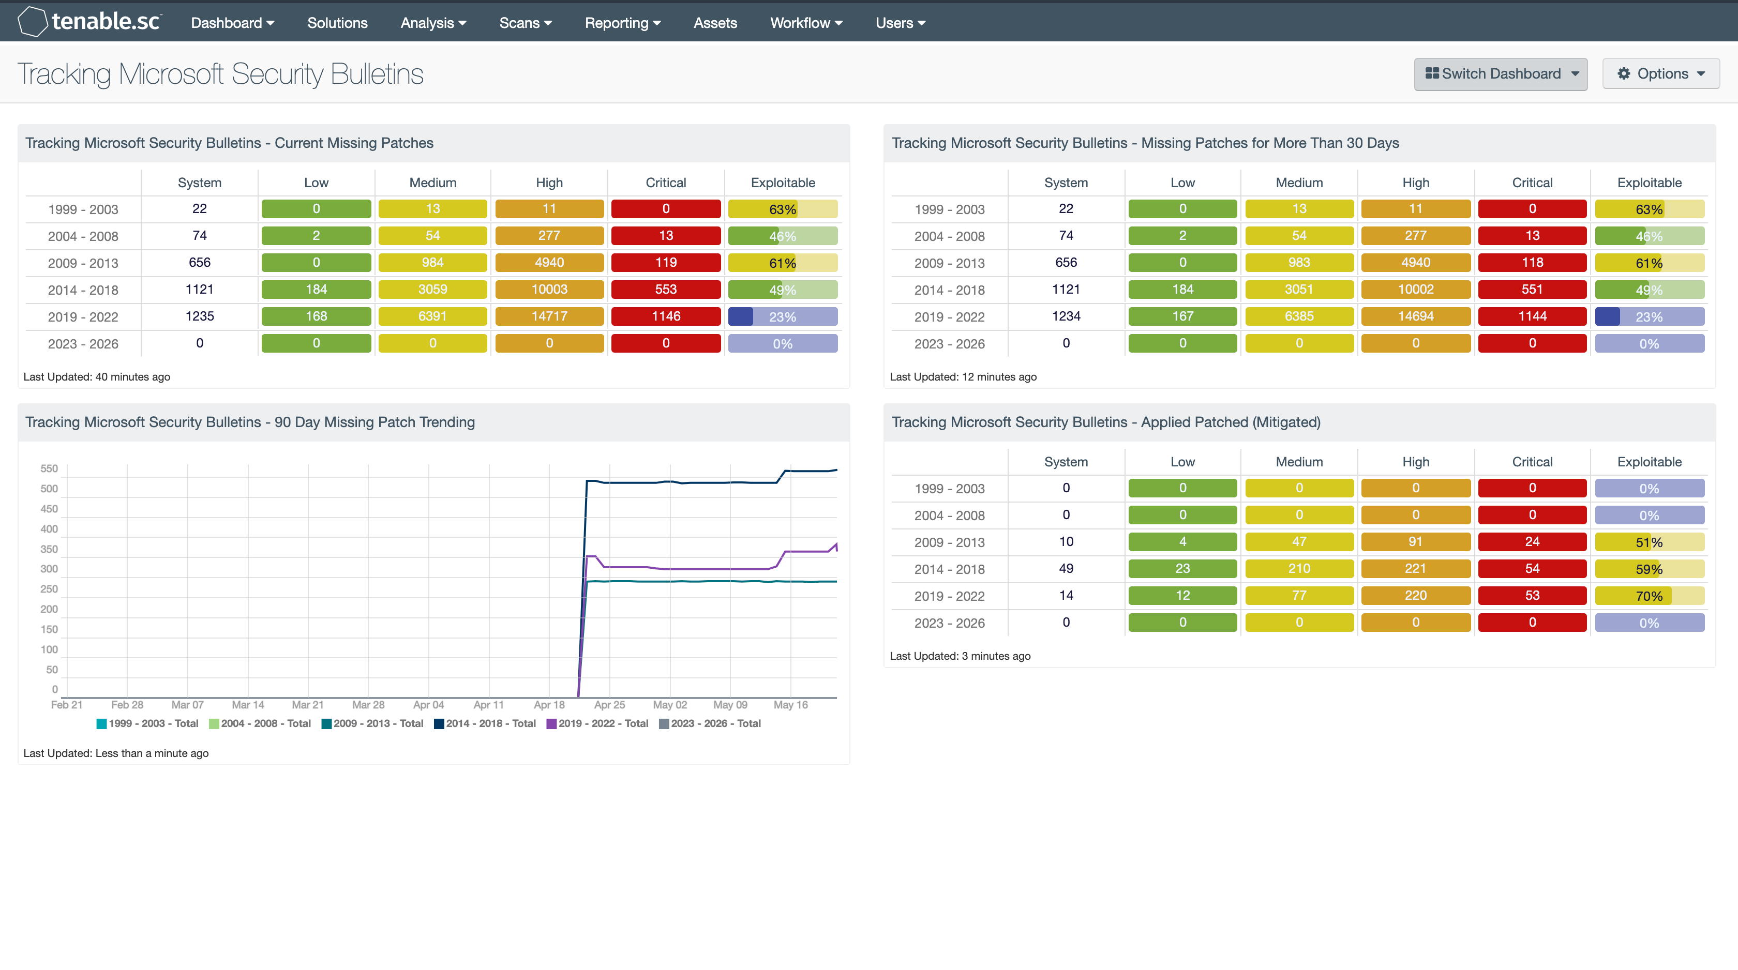Click System count 1235 in Current Missing Patches
The width and height of the screenshot is (1738, 970).
pos(200,316)
